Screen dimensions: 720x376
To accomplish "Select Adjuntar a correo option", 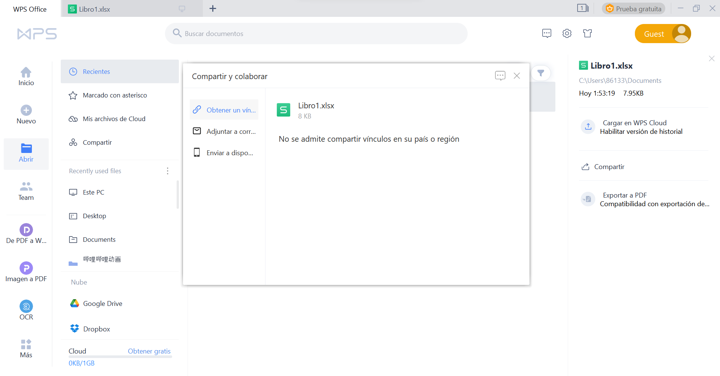I will pos(224,131).
